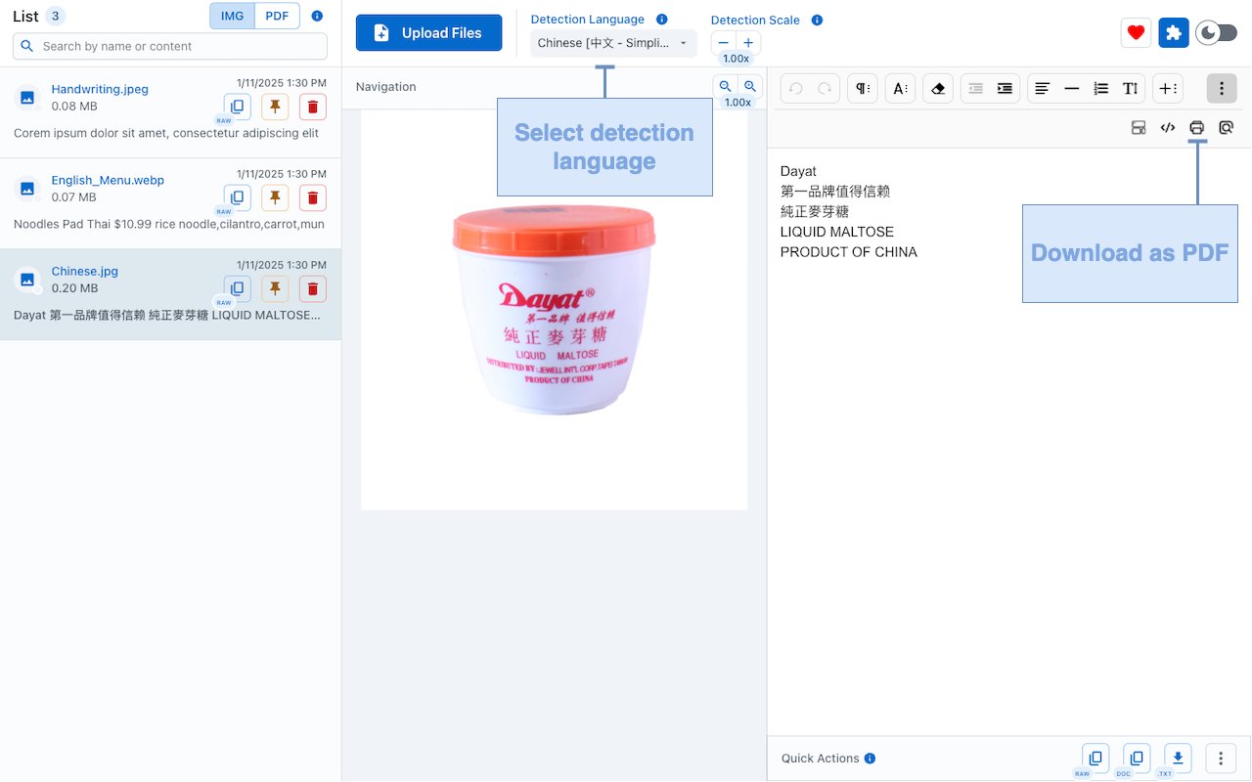The width and height of the screenshot is (1252, 782).
Task: Pin the Handwriting.jpeg item
Action: tap(275, 107)
